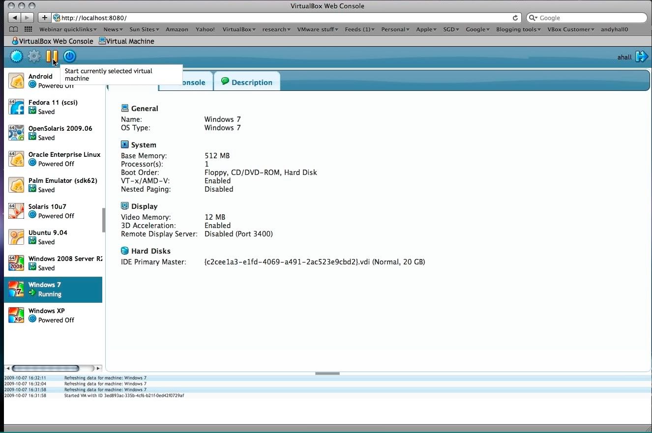Click the System section chip icon
Screen dimensions: 652x433
pyautogui.click(x=125, y=144)
